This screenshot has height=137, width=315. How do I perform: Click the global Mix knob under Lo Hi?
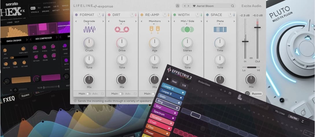251,79
